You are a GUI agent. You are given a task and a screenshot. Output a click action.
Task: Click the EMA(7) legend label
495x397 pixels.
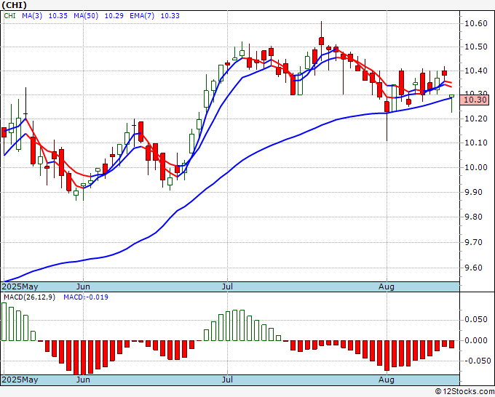[x=142, y=16]
